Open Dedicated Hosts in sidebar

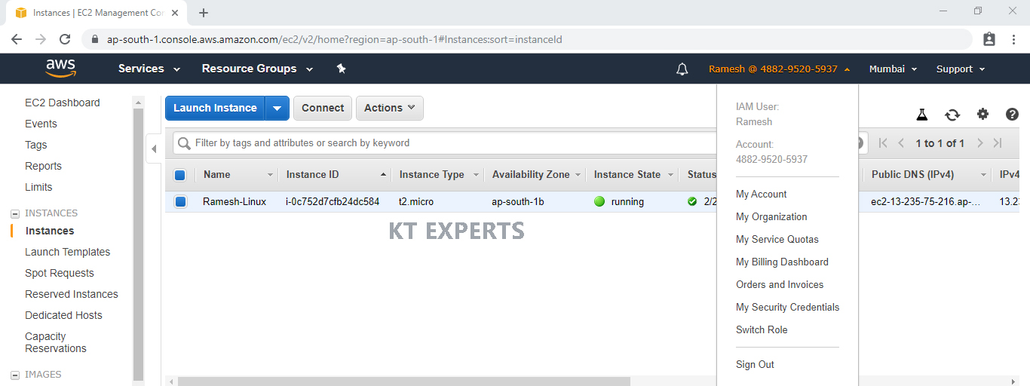point(63,315)
